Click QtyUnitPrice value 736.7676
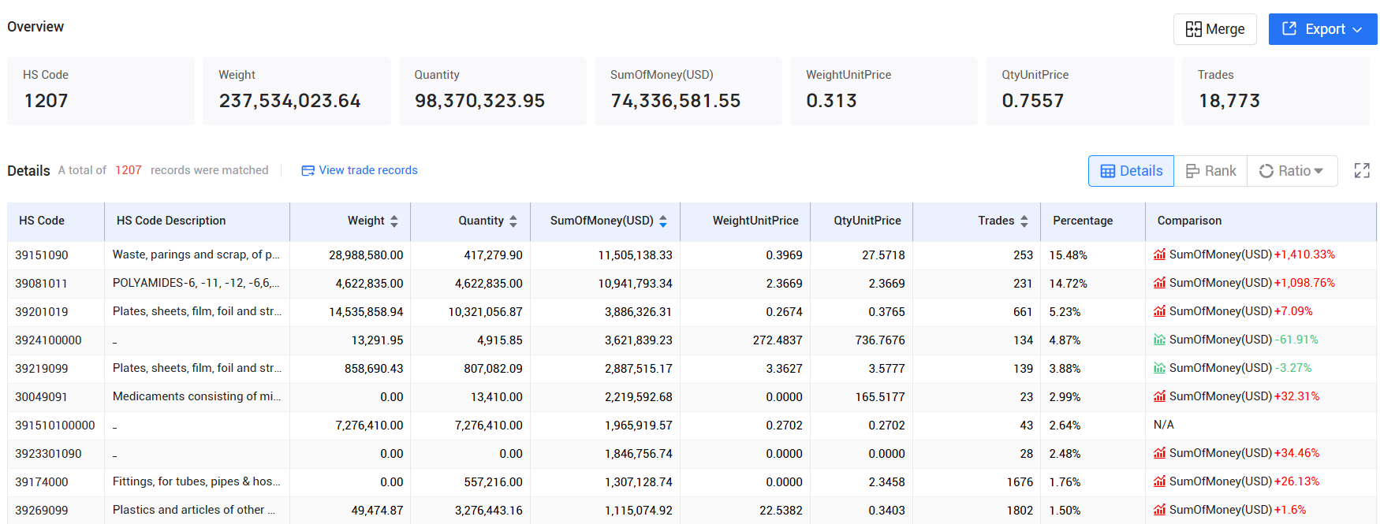The image size is (1380, 524). tap(880, 340)
